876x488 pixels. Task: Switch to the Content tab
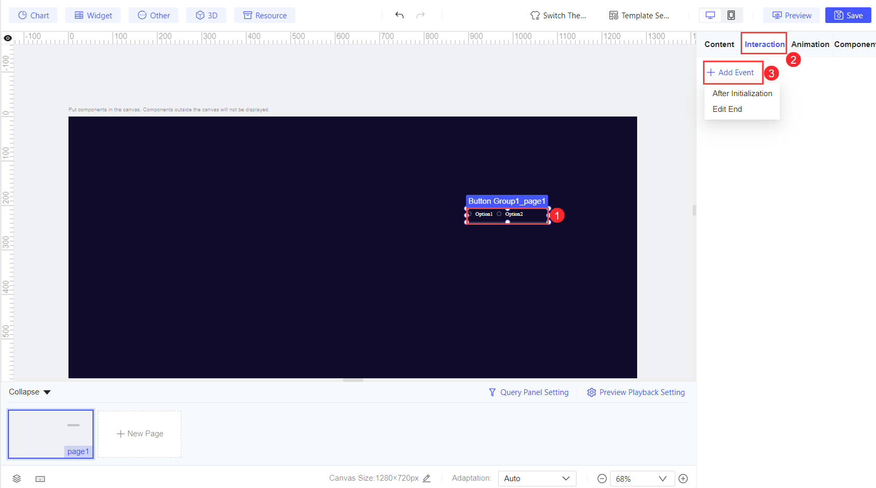tap(719, 44)
